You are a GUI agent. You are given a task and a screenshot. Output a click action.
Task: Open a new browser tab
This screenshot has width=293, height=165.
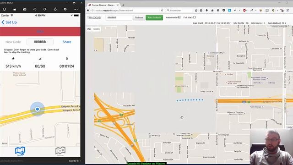pyautogui.click(x=123, y=5)
